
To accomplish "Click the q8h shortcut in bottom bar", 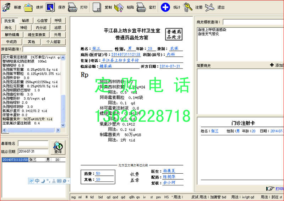I will 132,197.
